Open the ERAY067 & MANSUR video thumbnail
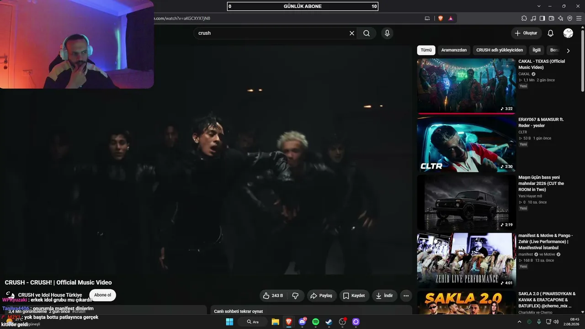 [466, 144]
